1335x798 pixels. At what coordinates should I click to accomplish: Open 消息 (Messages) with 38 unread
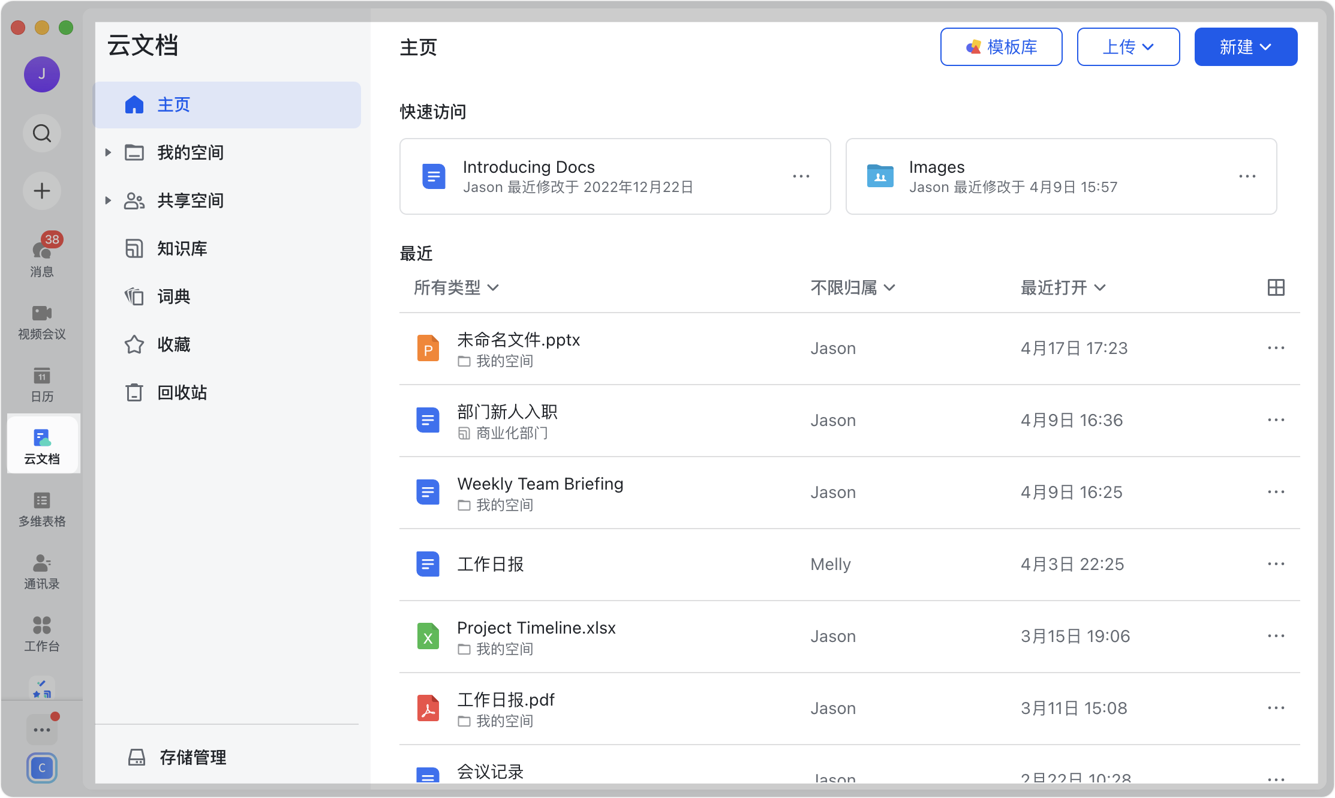coord(41,254)
